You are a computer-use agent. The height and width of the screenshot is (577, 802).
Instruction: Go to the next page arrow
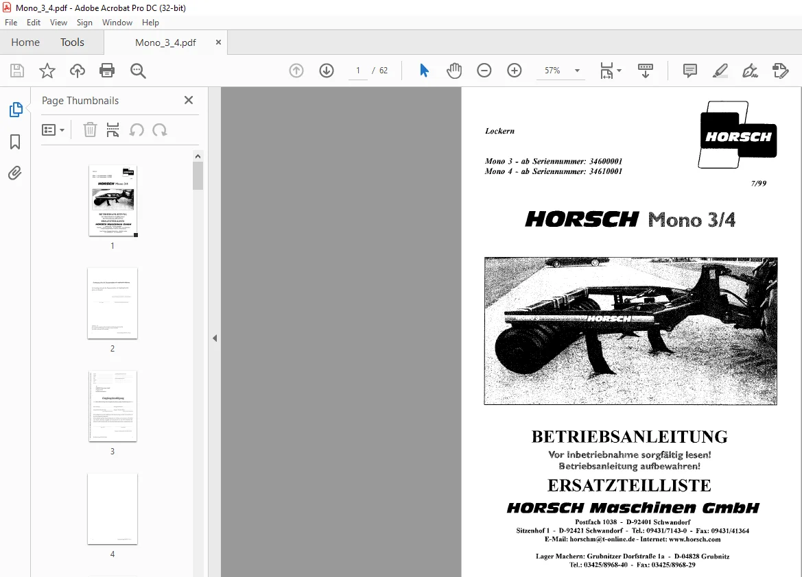pos(327,71)
